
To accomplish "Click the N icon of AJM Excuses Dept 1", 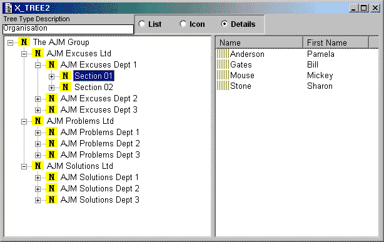I will coord(51,64).
